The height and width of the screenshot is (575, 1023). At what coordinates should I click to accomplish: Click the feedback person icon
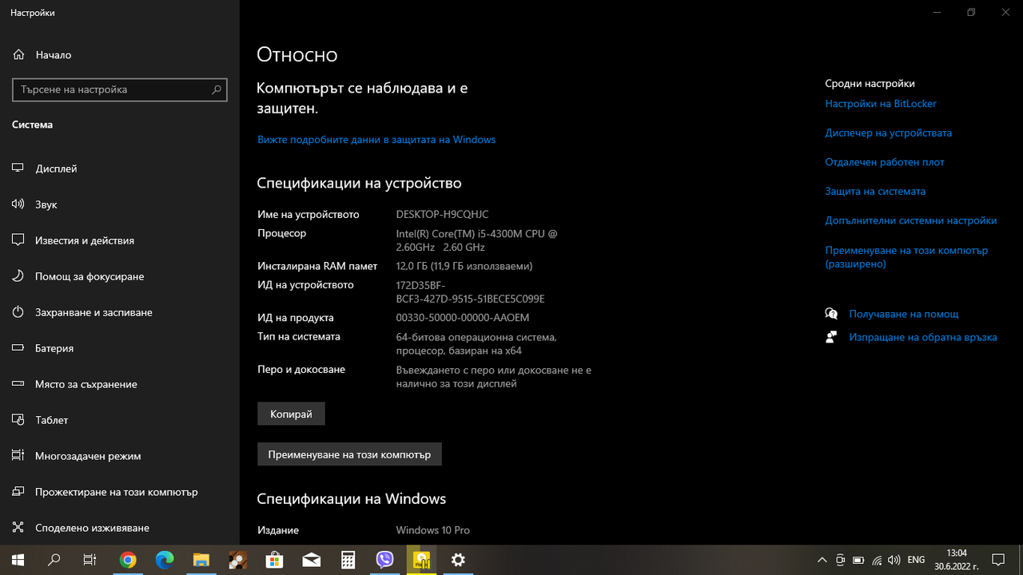(831, 337)
